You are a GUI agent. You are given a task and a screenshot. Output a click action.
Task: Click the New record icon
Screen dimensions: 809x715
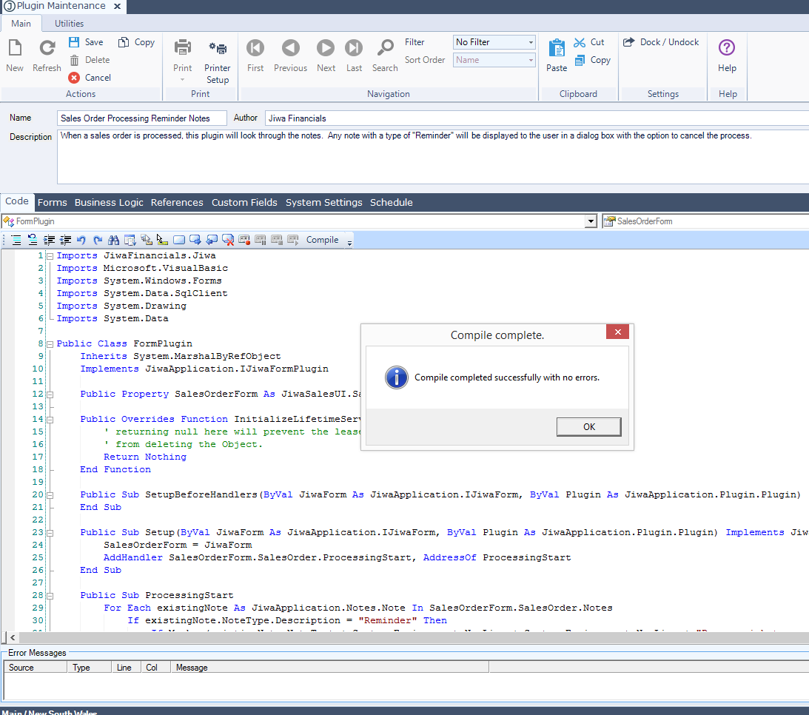[15, 49]
